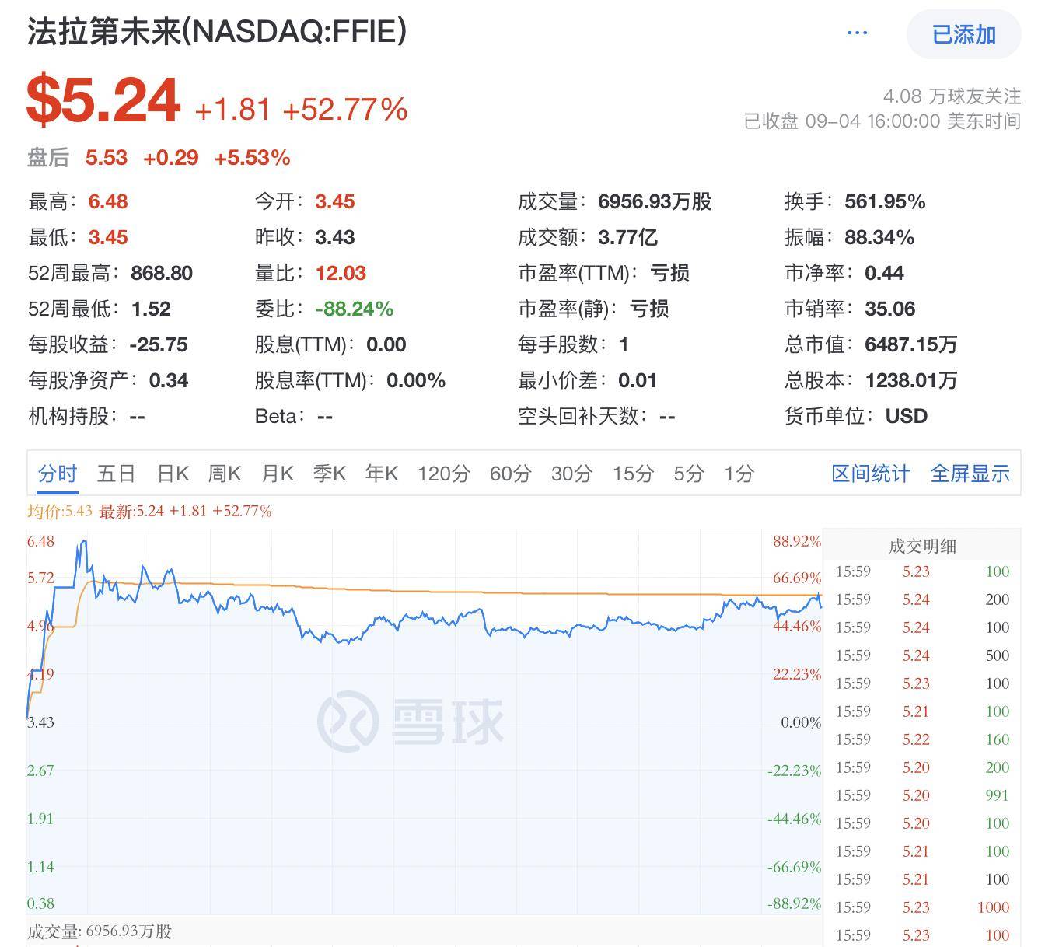
Task: Open the more options (...) menu
Action: click(856, 33)
